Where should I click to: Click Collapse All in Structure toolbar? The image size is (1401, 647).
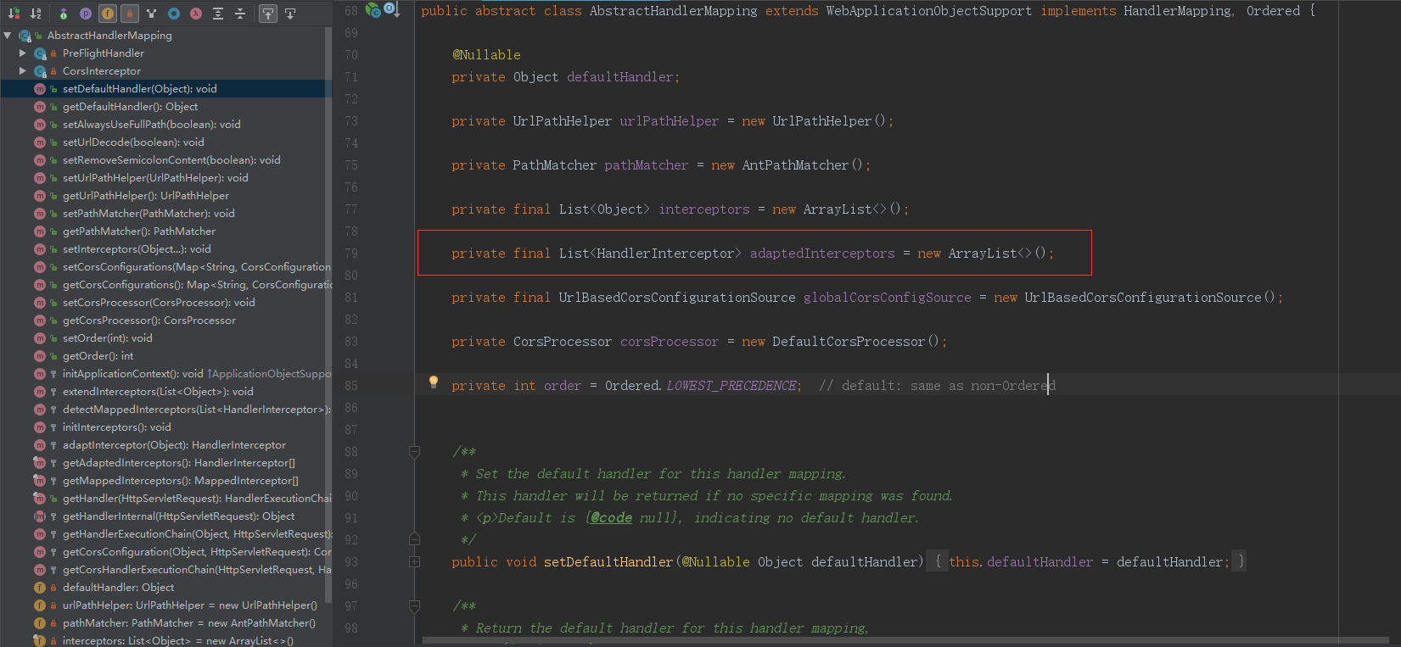[x=240, y=14]
